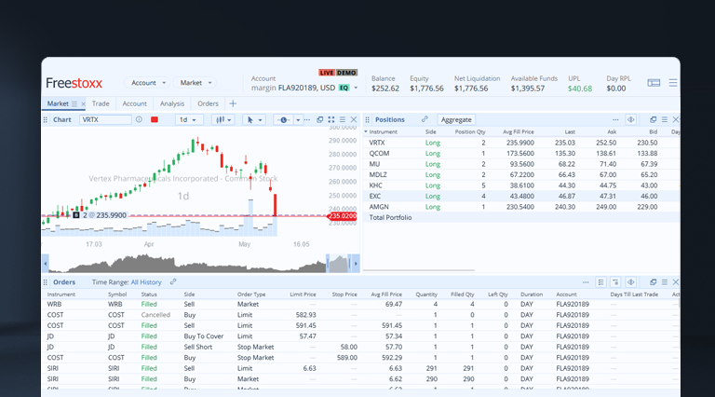The height and width of the screenshot is (397, 715).
Task: Collapse the Instrument column triangle in Positions
Action: [x=366, y=132]
